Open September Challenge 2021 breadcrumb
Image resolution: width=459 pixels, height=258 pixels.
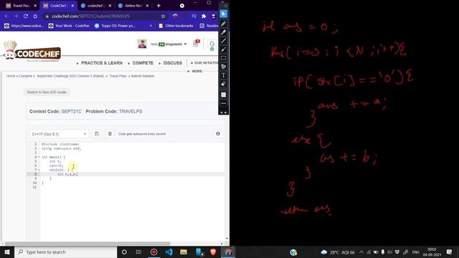(x=70, y=76)
